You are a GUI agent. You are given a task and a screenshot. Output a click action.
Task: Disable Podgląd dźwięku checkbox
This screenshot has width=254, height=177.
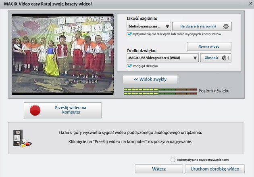(129, 66)
